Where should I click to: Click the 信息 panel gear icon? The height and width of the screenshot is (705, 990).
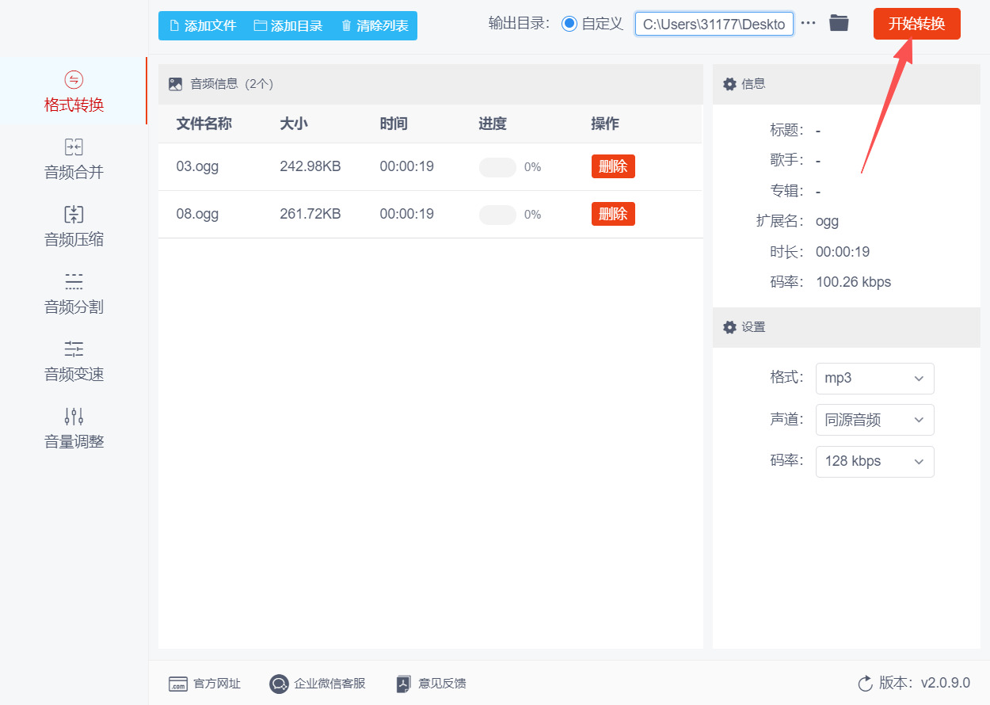(x=729, y=84)
